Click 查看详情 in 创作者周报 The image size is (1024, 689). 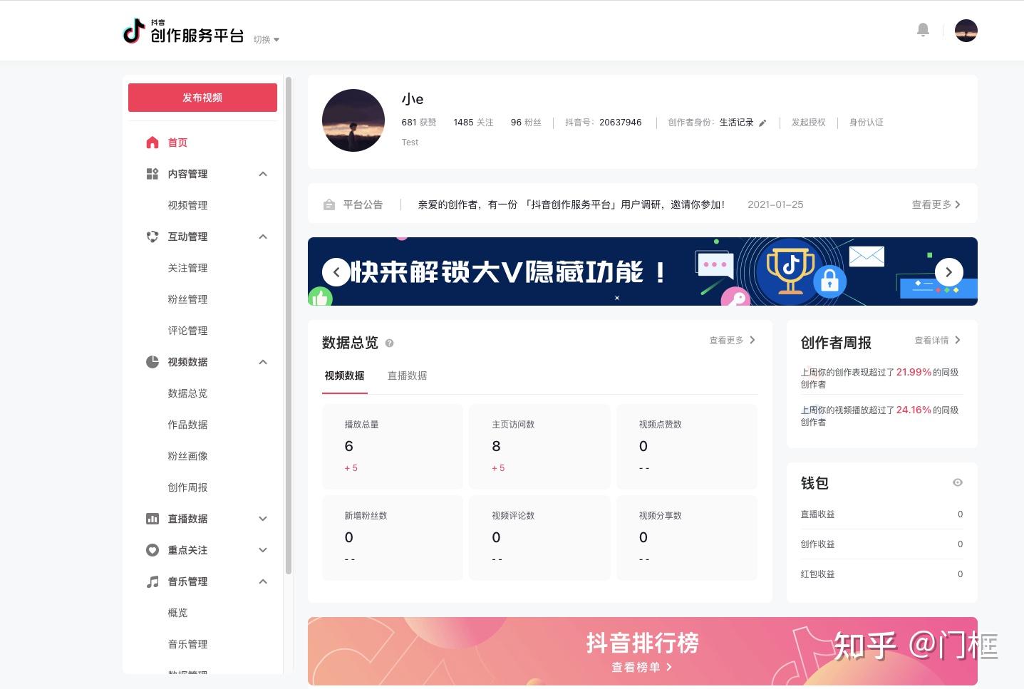point(938,341)
